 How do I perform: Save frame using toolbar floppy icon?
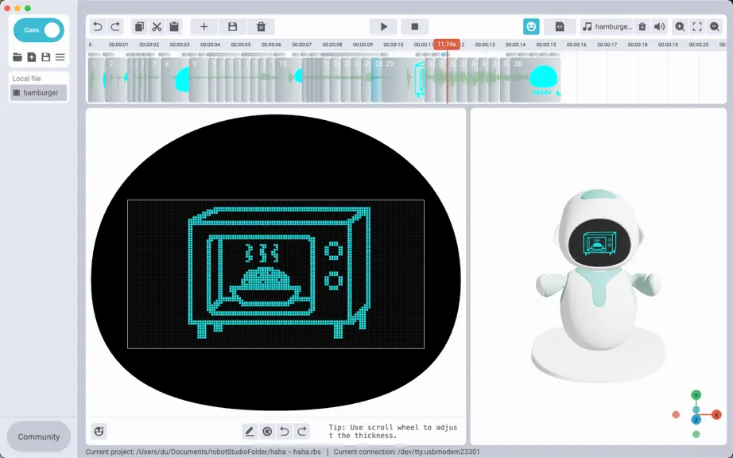232,27
